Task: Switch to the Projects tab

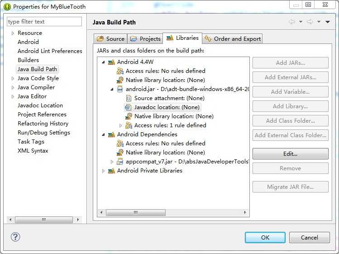Action: click(x=145, y=39)
